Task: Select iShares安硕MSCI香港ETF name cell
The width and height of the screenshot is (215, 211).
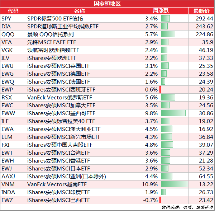Action: point(80,161)
